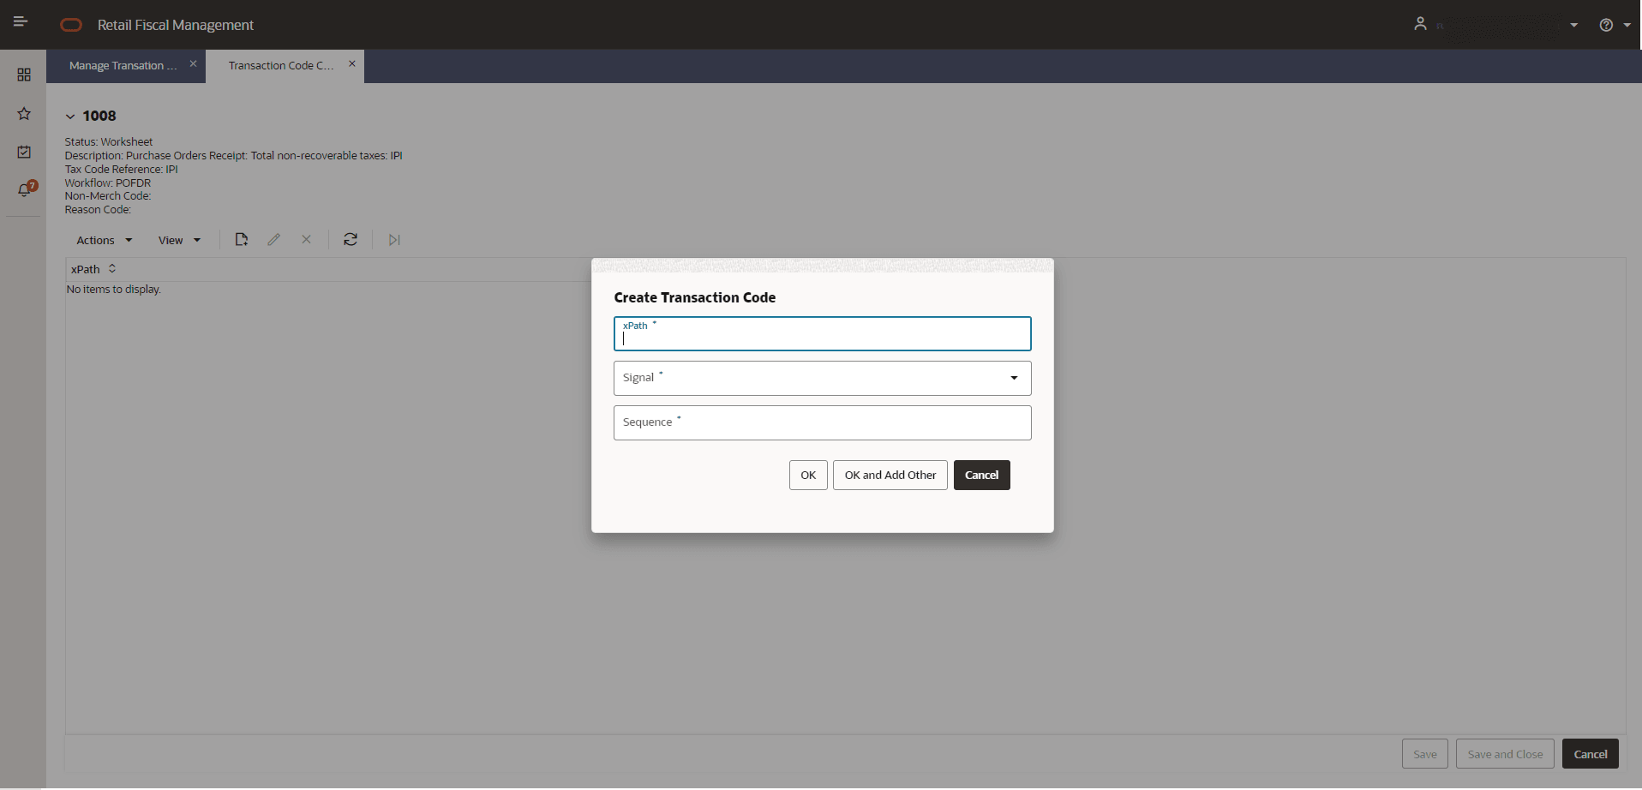Click the Tax Code Reference: IPI text
The height and width of the screenshot is (790, 1642).
pyautogui.click(x=122, y=169)
